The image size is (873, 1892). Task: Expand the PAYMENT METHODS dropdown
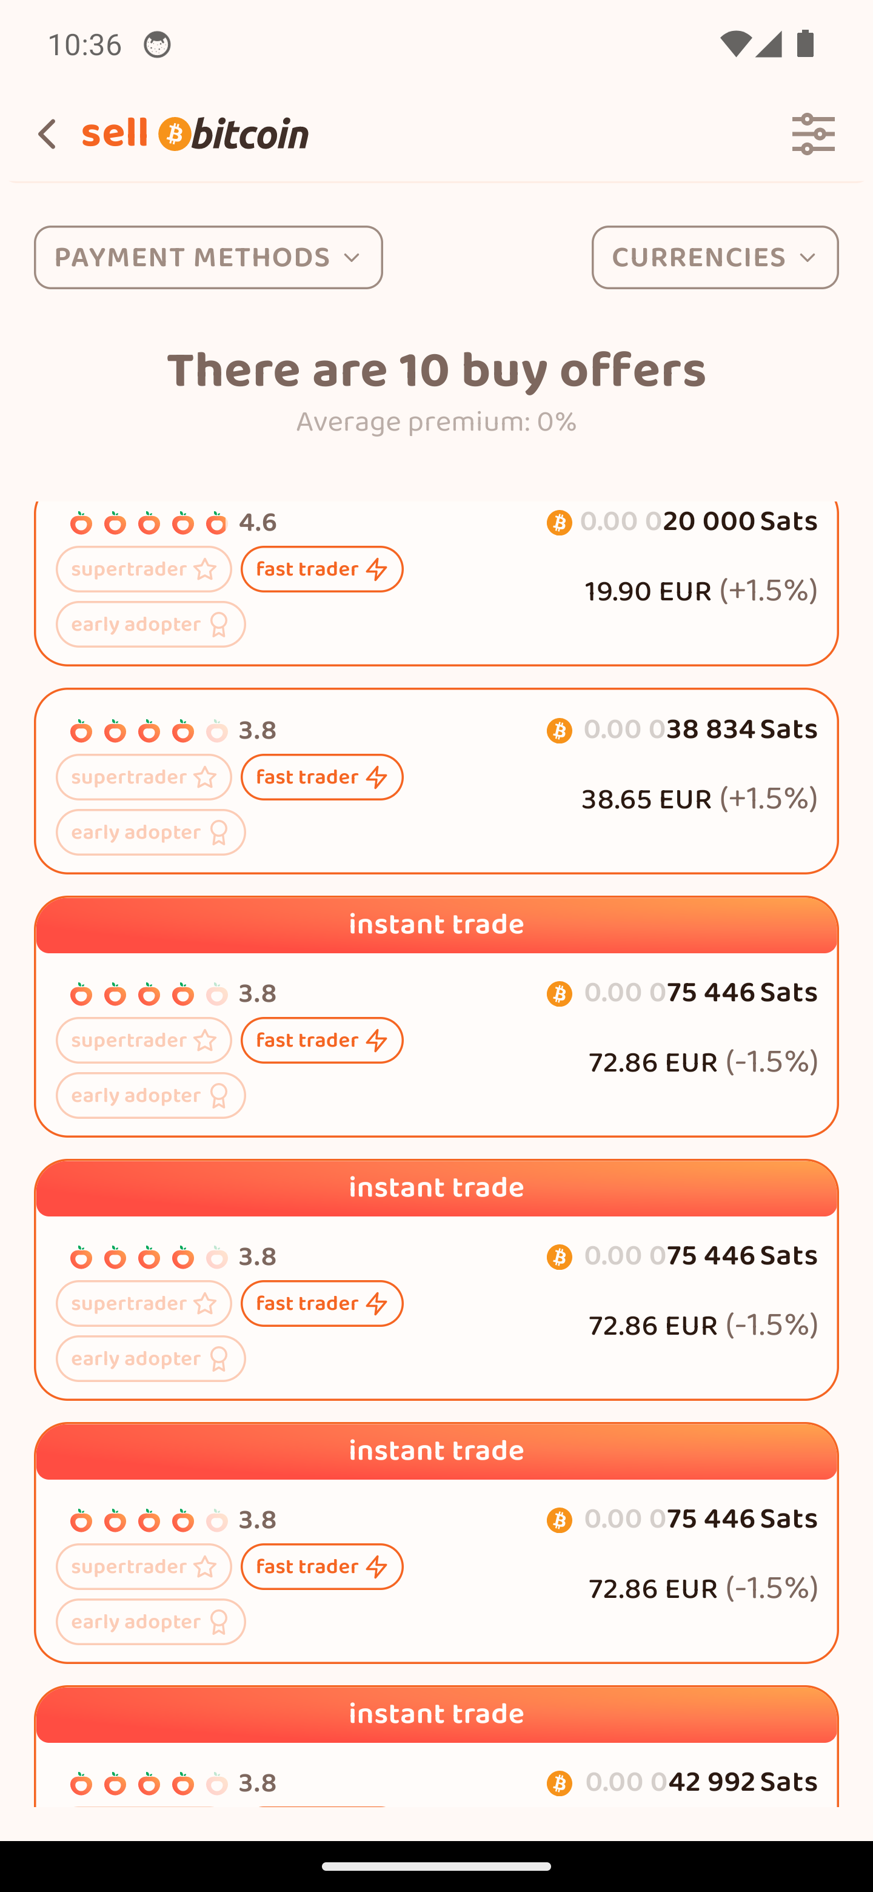tap(208, 258)
